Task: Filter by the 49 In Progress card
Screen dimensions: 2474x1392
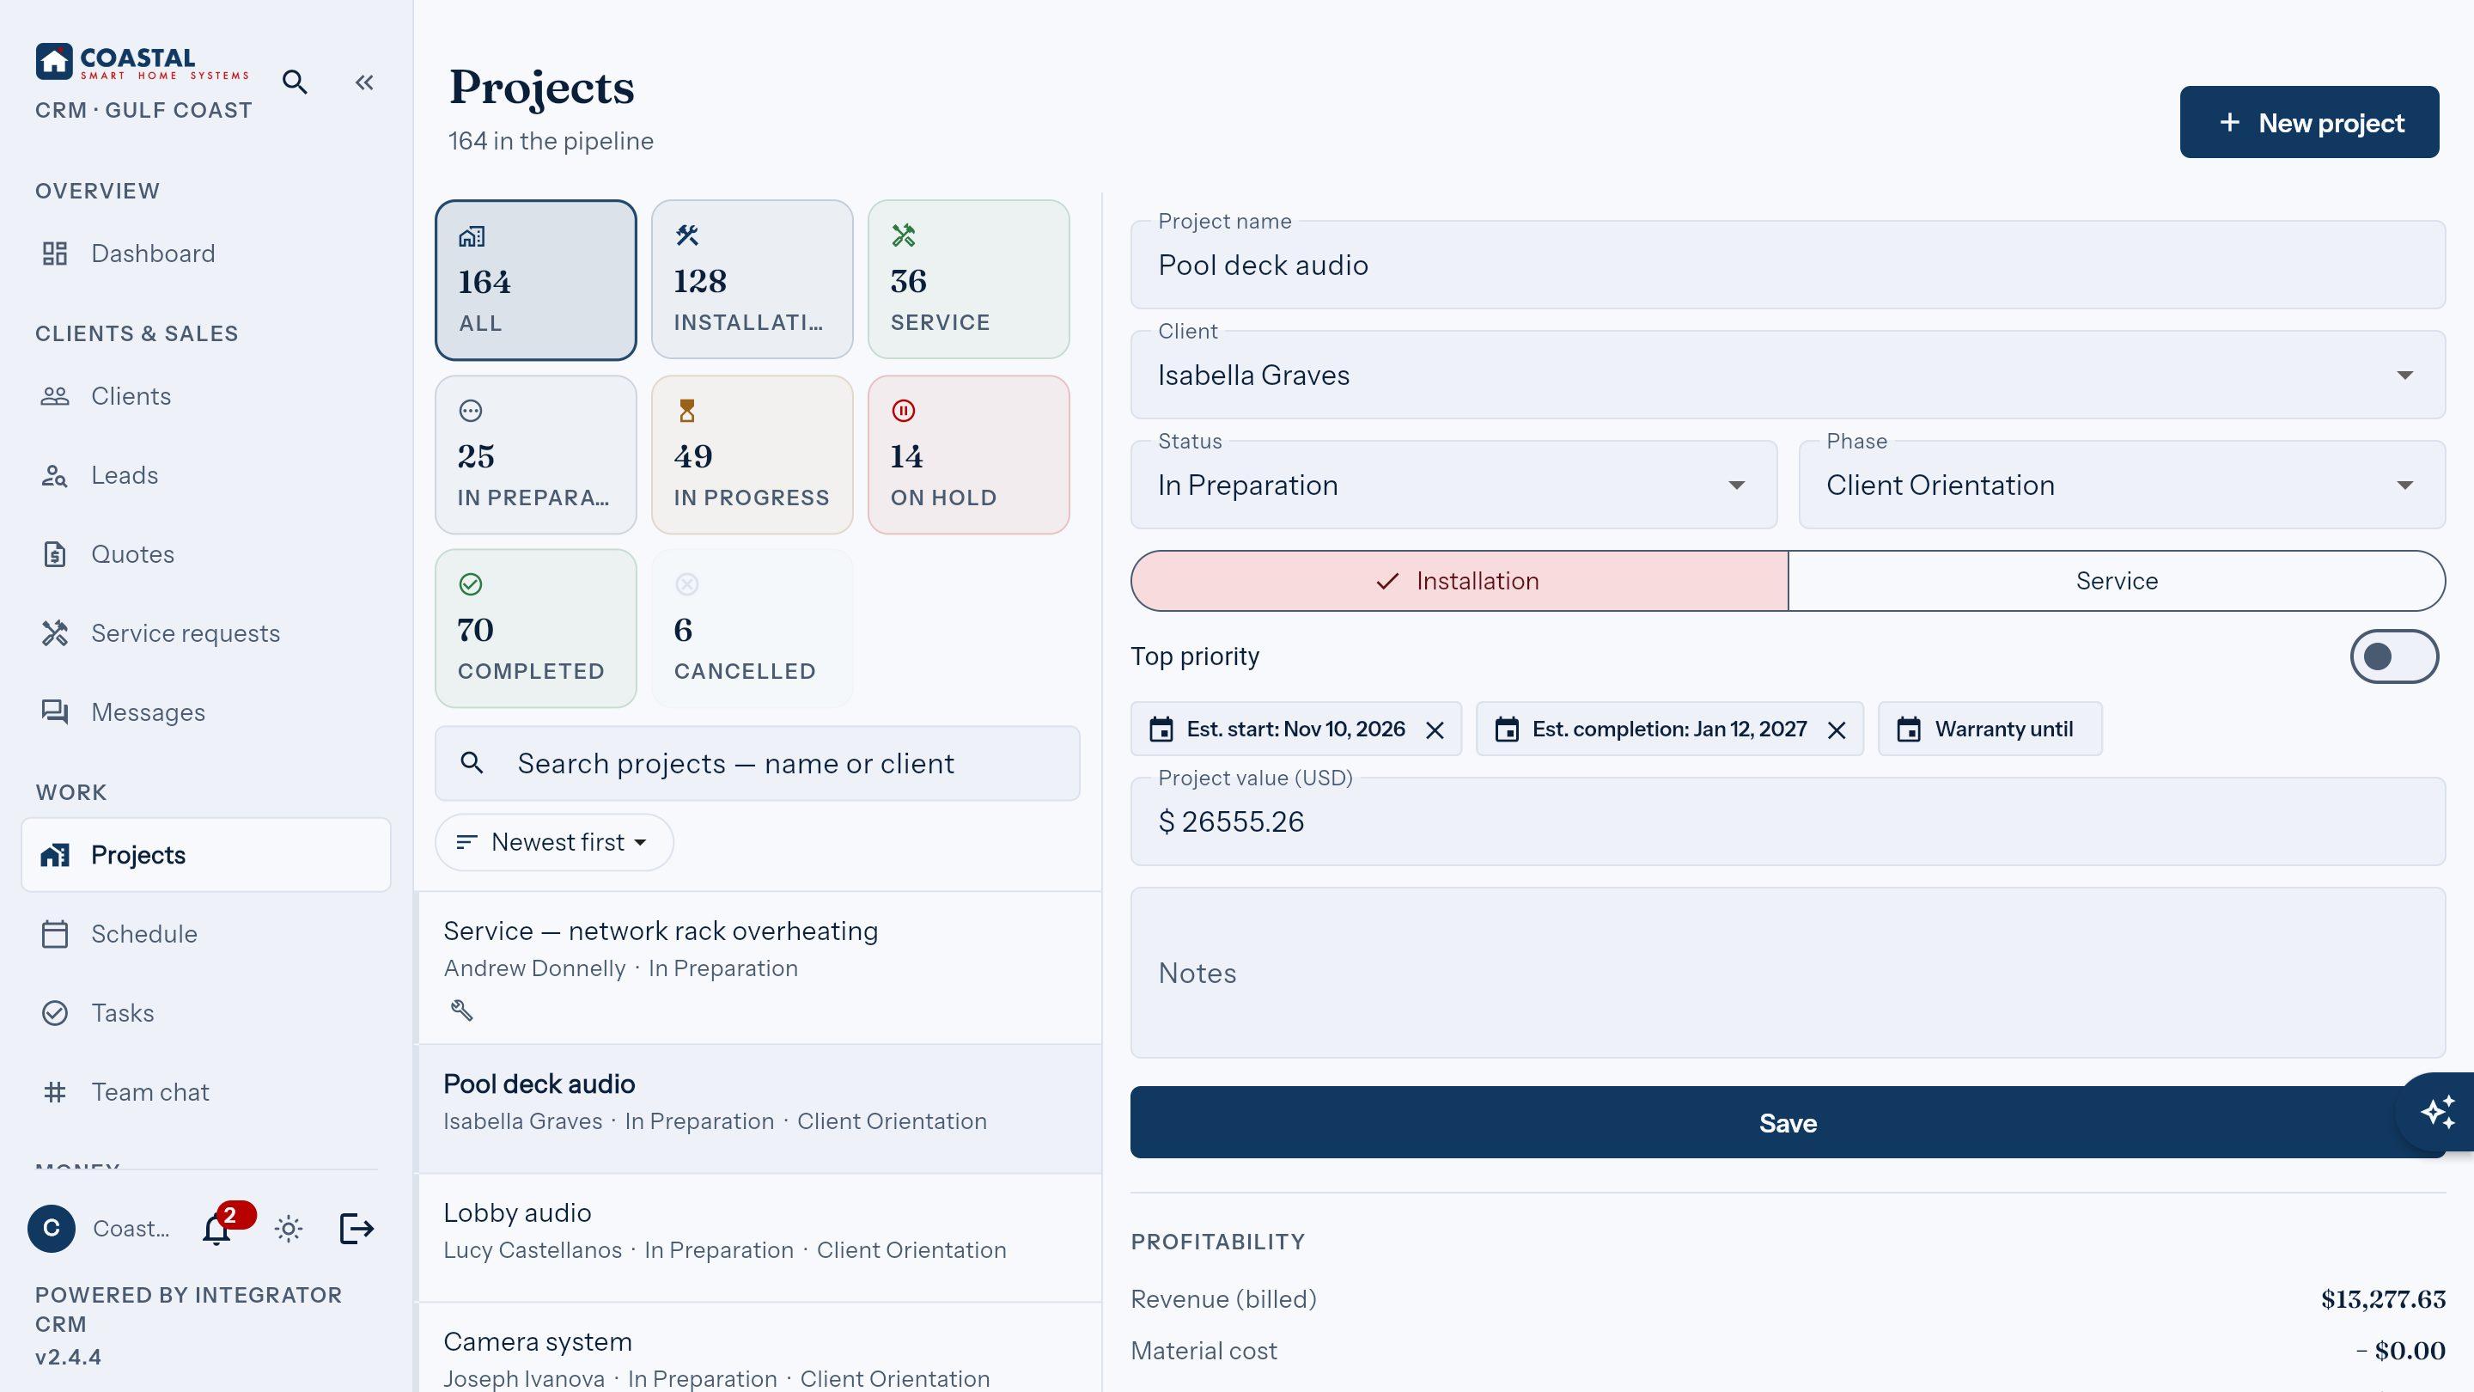Action: coord(752,455)
